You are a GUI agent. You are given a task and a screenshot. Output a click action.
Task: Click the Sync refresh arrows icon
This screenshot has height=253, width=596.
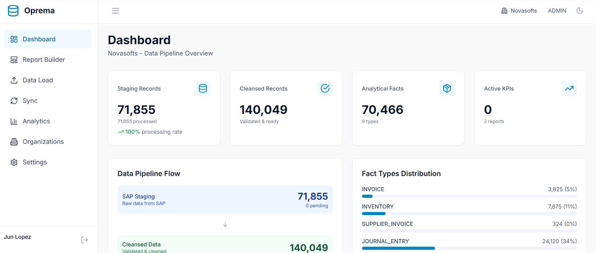[x=14, y=101]
